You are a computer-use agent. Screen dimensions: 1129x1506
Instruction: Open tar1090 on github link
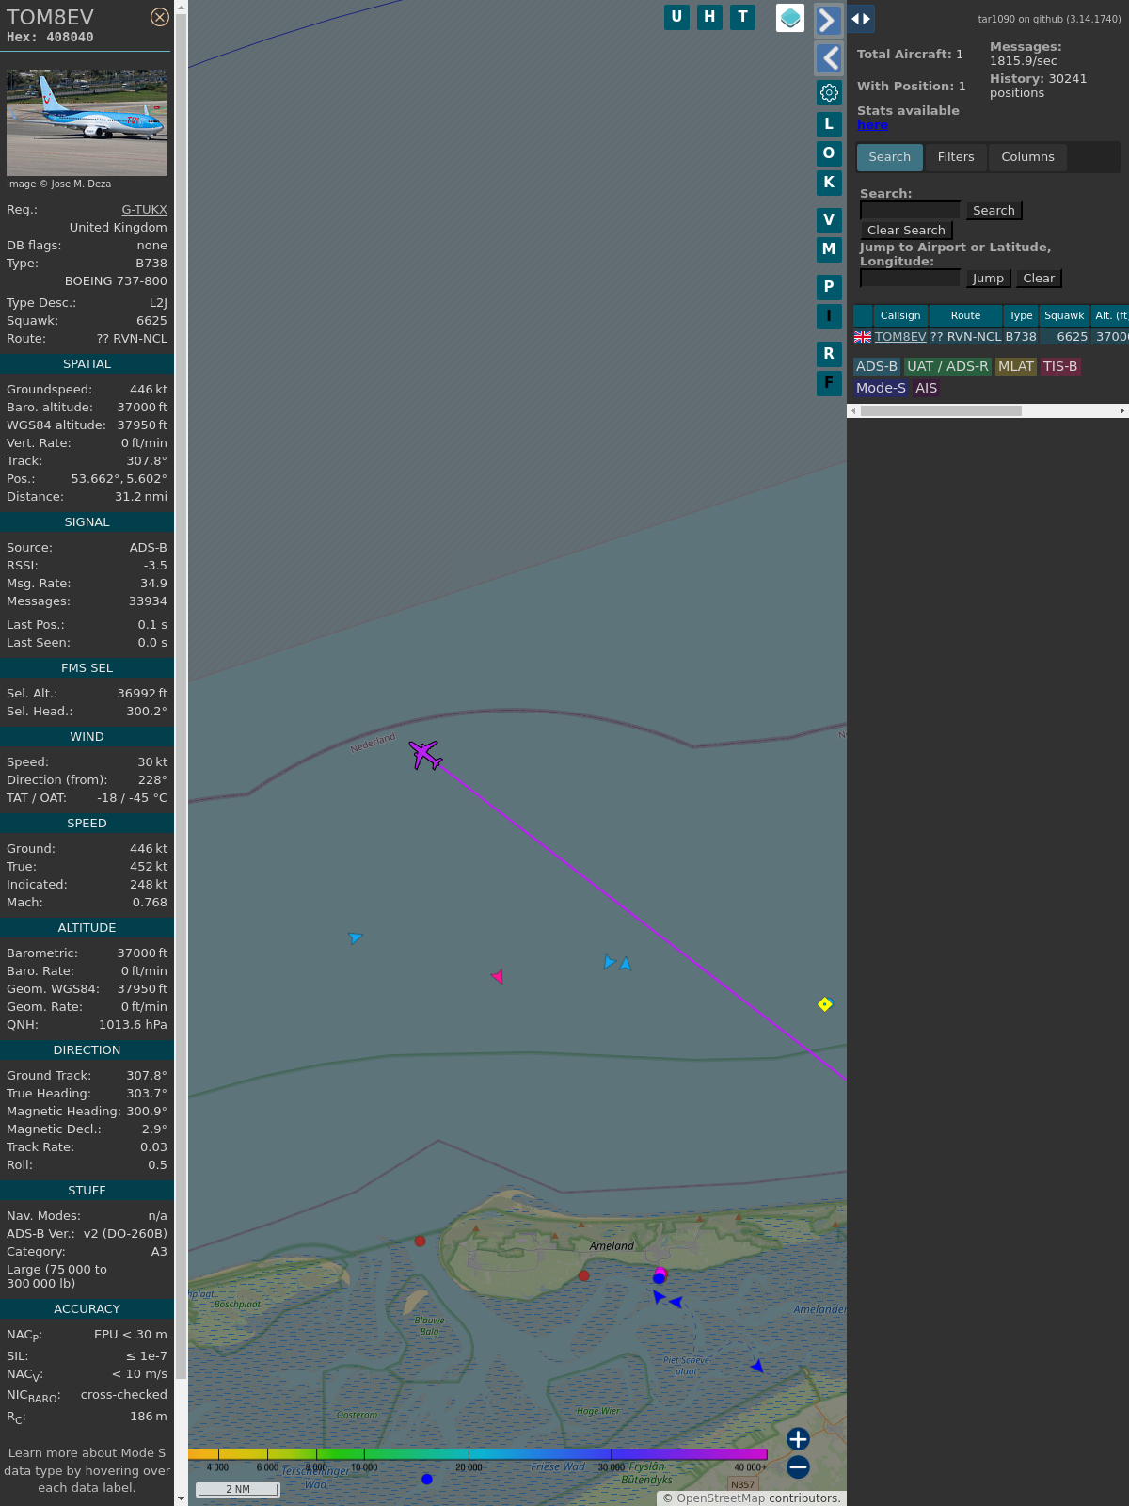coord(1049,19)
